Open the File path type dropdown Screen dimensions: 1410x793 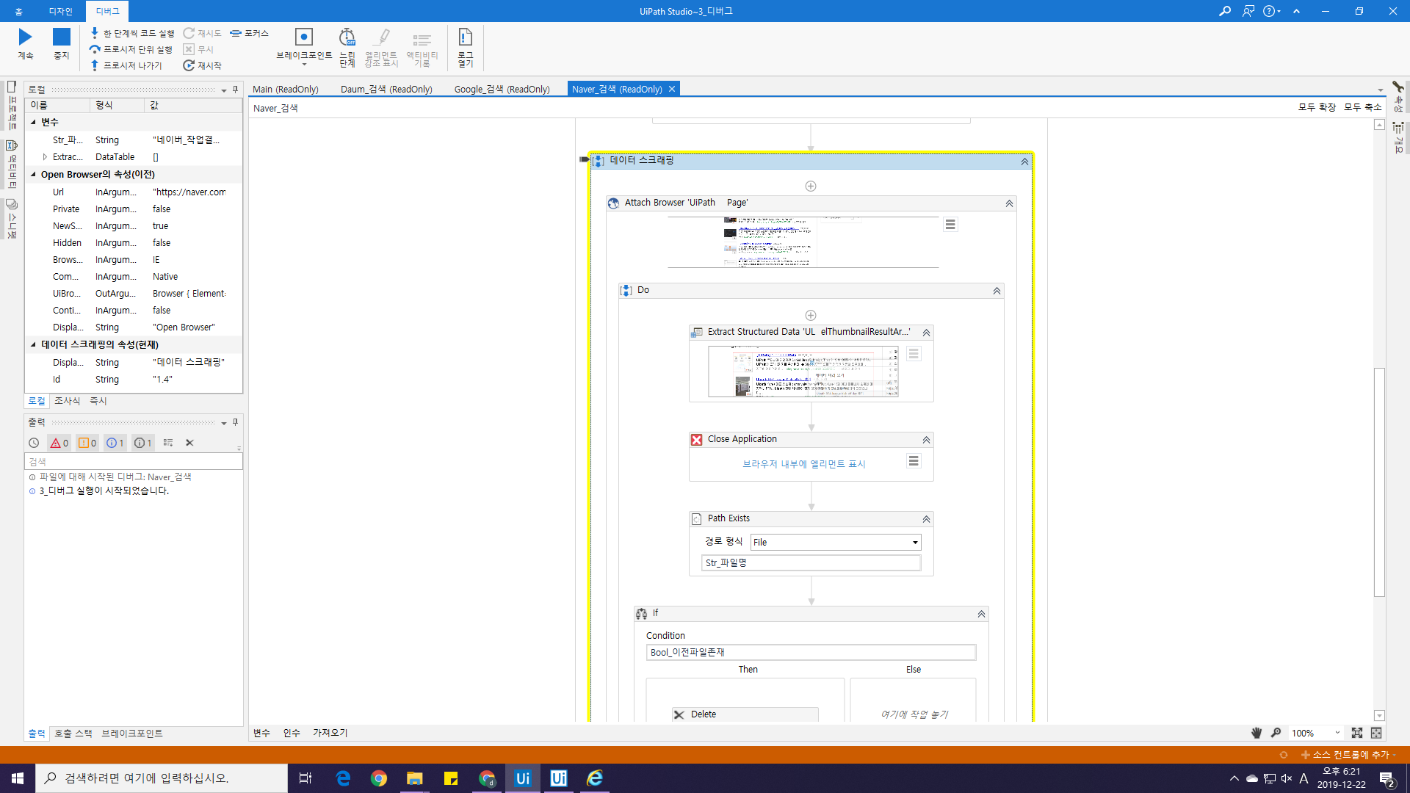tap(915, 543)
